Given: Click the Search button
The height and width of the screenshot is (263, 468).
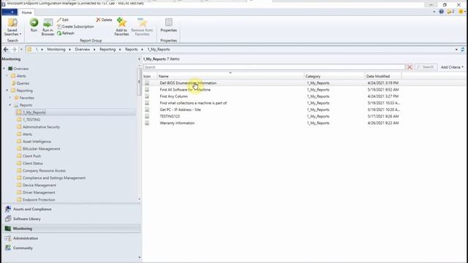Looking at the screenshot, I should point(426,67).
